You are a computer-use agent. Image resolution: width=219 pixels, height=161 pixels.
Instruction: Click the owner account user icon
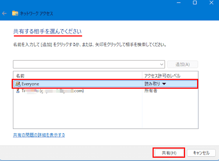point(18,91)
